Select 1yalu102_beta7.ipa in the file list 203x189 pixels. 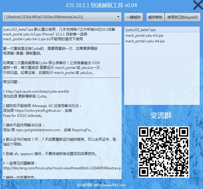[162, 30]
